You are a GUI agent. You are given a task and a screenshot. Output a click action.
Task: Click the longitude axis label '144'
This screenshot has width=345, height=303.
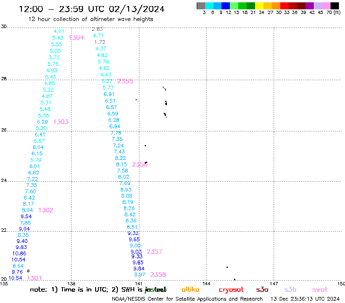pos(207,283)
